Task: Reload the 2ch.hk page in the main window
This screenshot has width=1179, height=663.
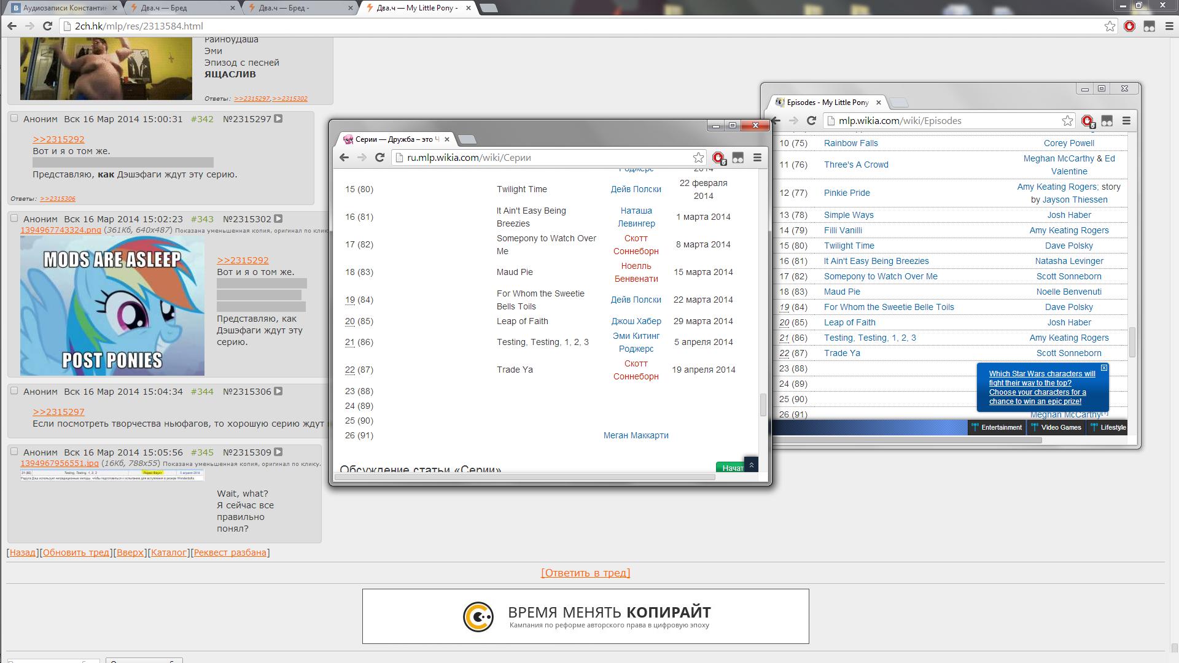Action: click(x=47, y=26)
